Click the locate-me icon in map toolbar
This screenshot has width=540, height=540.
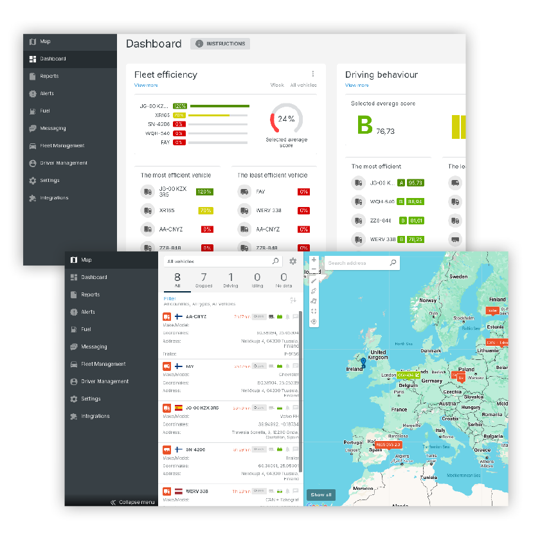(314, 321)
